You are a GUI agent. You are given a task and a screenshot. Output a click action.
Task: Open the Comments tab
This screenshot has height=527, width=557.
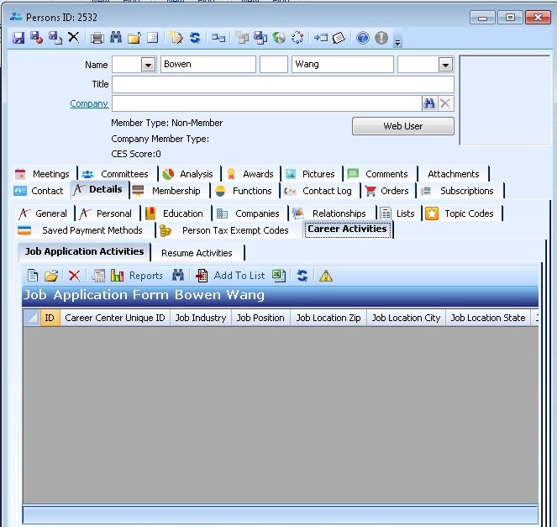click(x=378, y=174)
